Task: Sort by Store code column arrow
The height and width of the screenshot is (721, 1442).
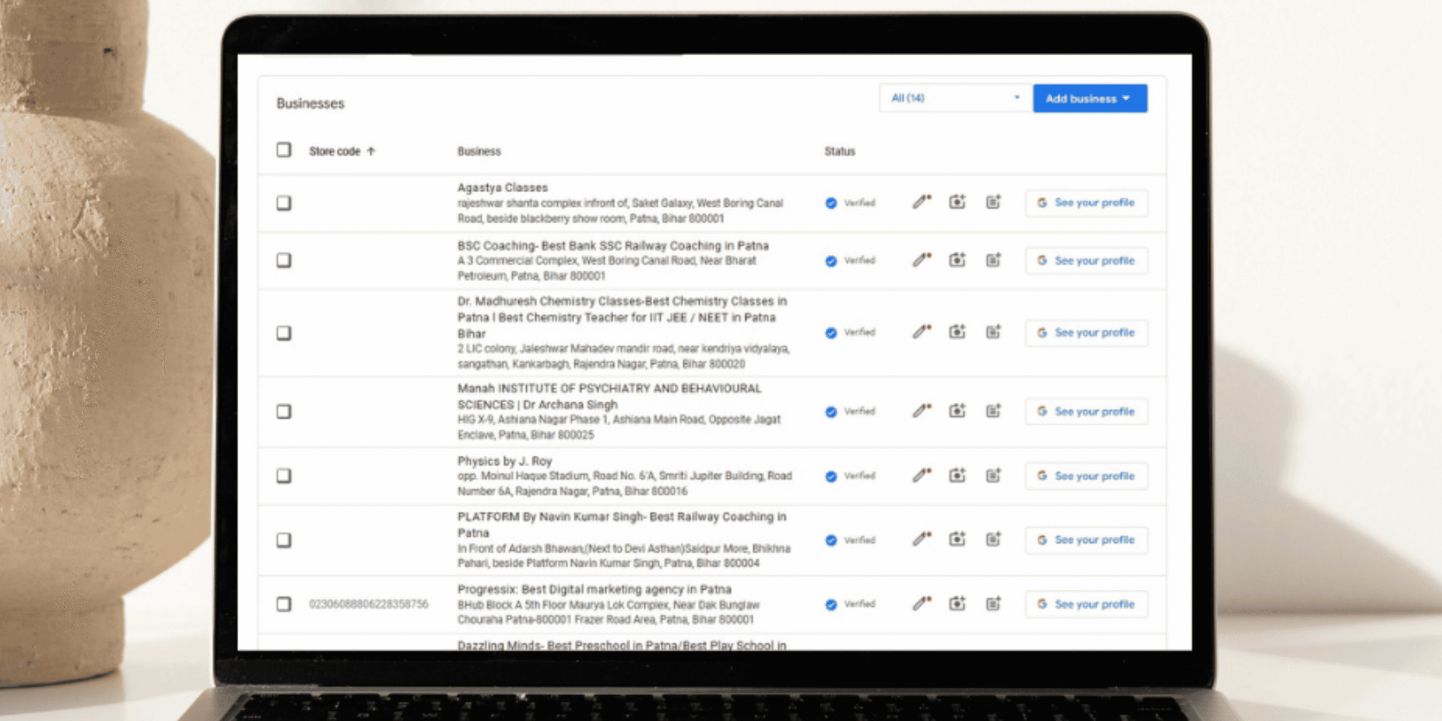Action: pyautogui.click(x=371, y=152)
